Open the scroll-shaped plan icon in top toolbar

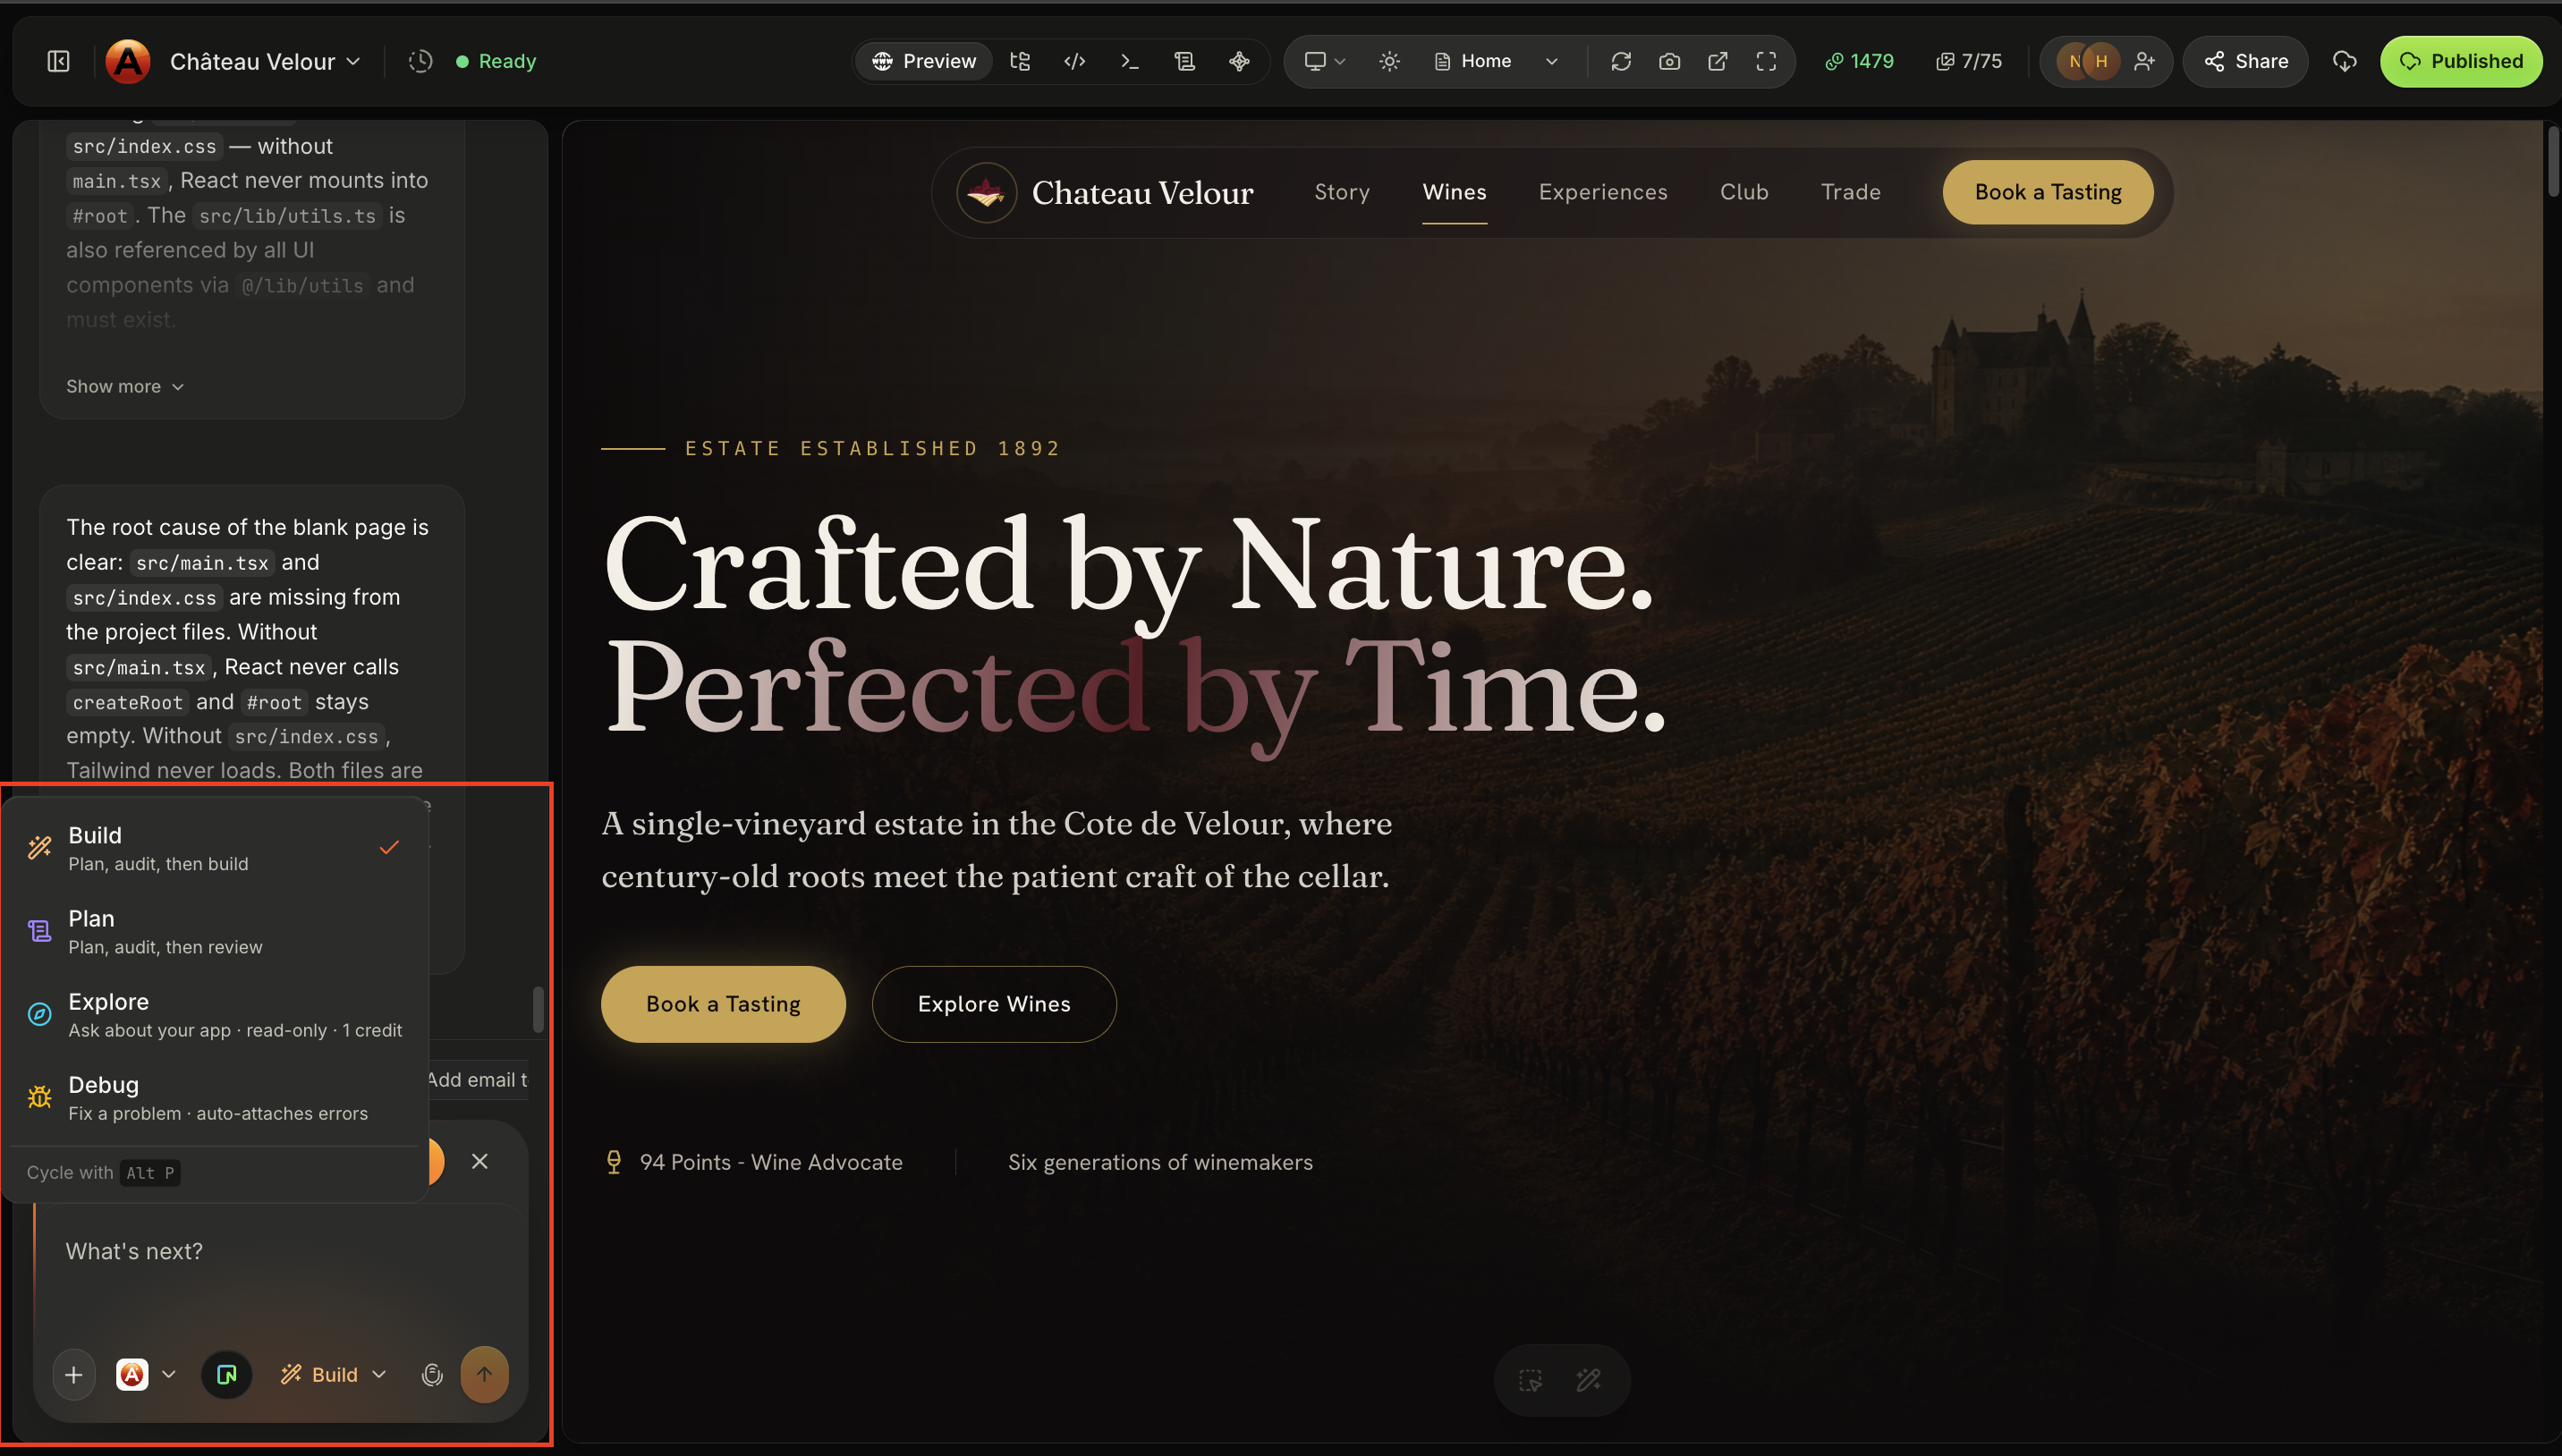(x=1185, y=61)
